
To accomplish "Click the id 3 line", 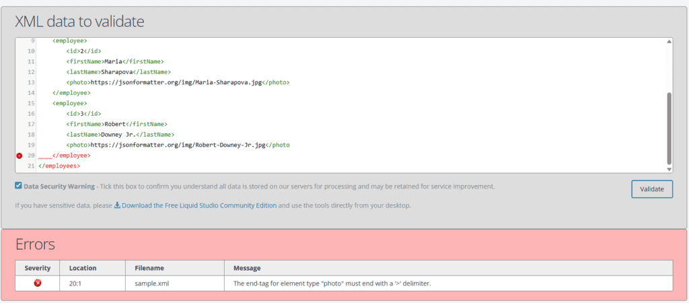I will 83,114.
